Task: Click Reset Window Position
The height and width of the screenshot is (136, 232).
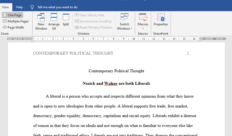Action: point(93,27)
